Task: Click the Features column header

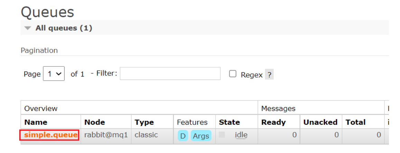Action: point(192,122)
